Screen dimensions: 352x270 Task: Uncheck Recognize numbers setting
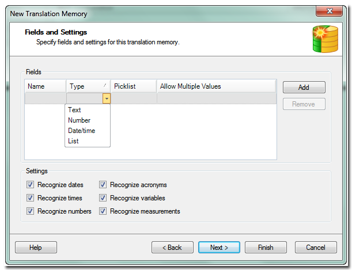pos(30,212)
